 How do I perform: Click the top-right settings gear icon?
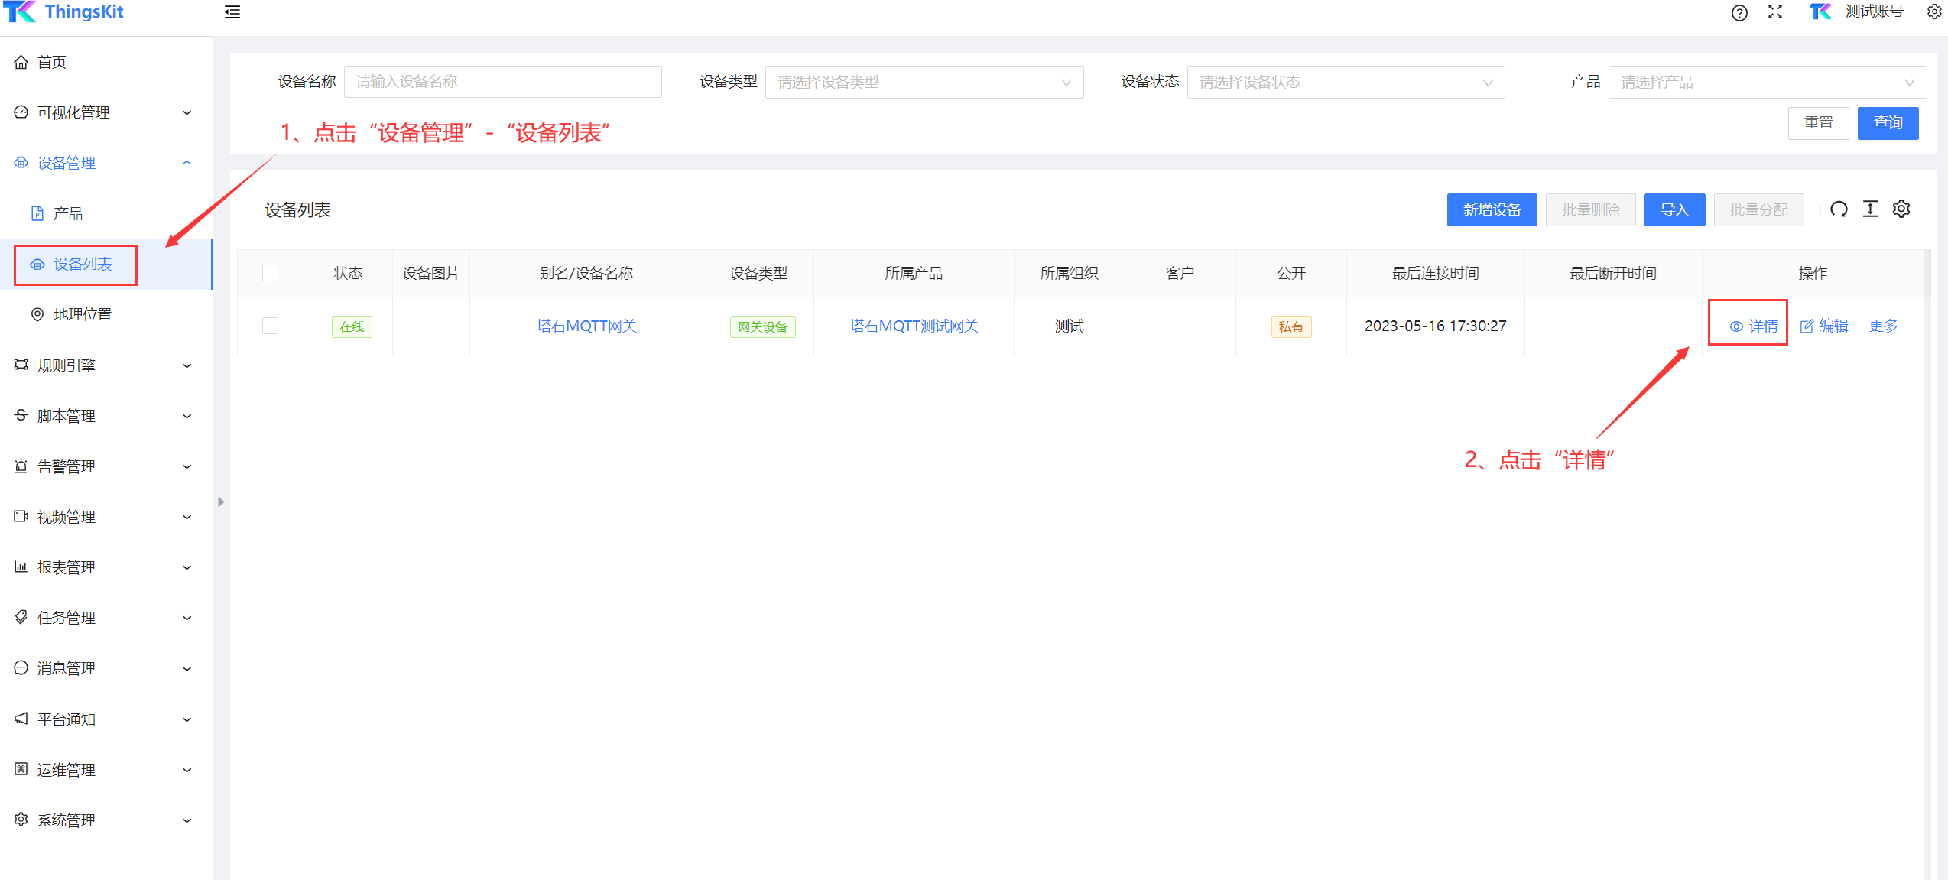tap(1933, 12)
